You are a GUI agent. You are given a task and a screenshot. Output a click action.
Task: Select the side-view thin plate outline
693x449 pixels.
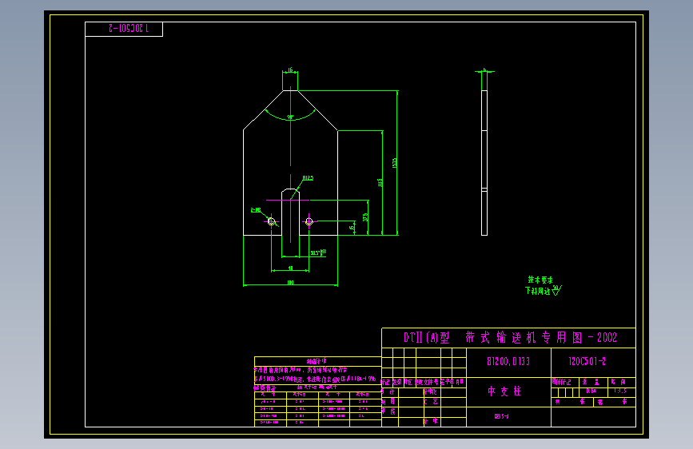(484, 163)
